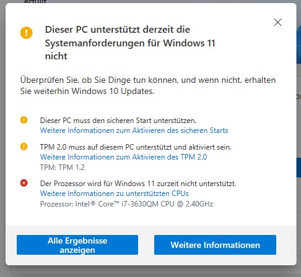
Task: Select the text 'Dieser PC muss den sicheren Start unterstützen'
Action: 118,121
